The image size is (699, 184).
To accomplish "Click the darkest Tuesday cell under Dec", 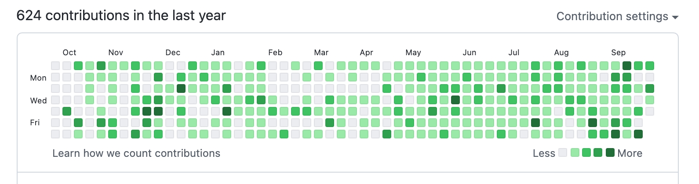I will pos(181,88).
